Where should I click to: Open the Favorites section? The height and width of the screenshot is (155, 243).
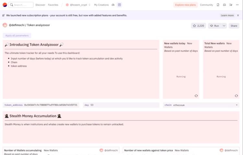pos(53,5)
